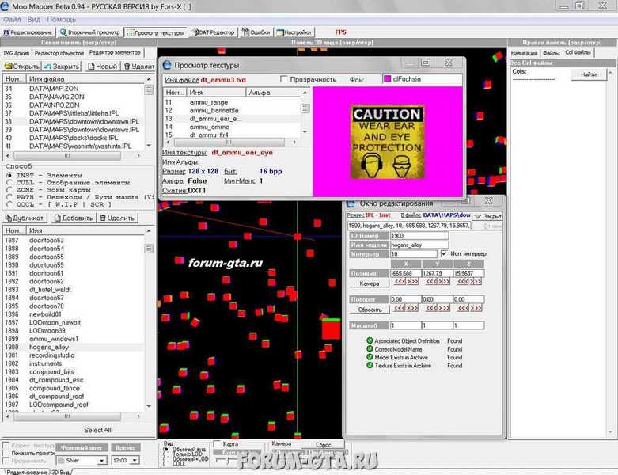Click the Associated Object Definition check icon
The height and width of the screenshot is (475, 618).
370,340
